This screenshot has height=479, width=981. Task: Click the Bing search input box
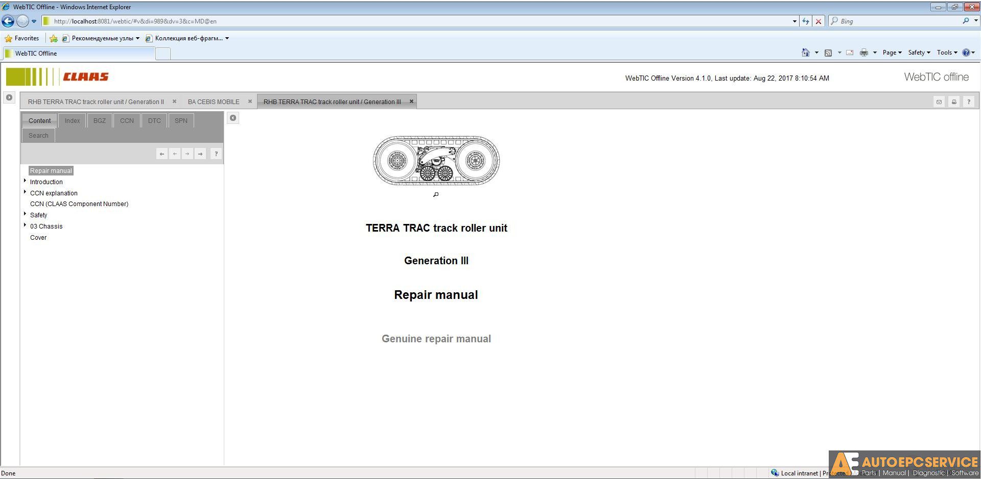(899, 21)
